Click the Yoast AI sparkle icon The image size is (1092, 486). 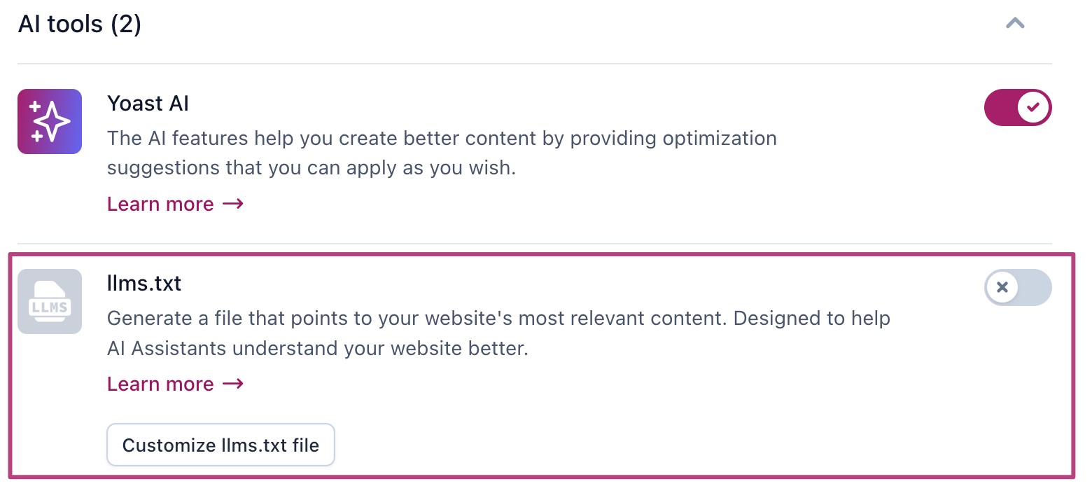(x=50, y=121)
